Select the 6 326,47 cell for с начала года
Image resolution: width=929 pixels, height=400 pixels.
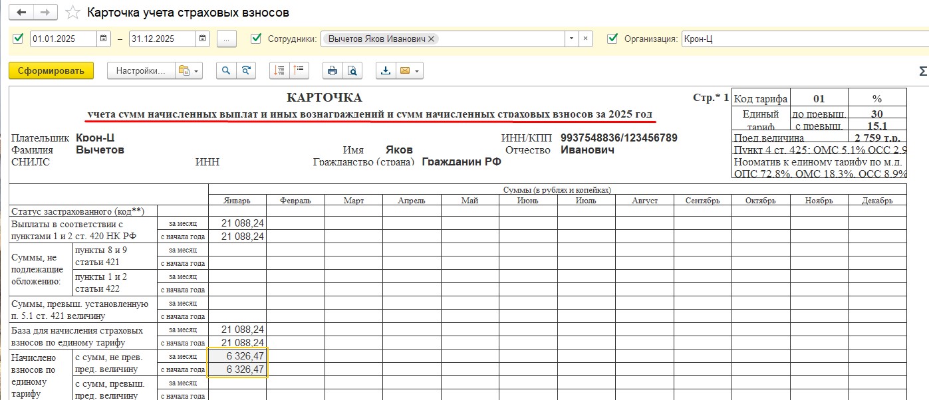[x=237, y=369]
